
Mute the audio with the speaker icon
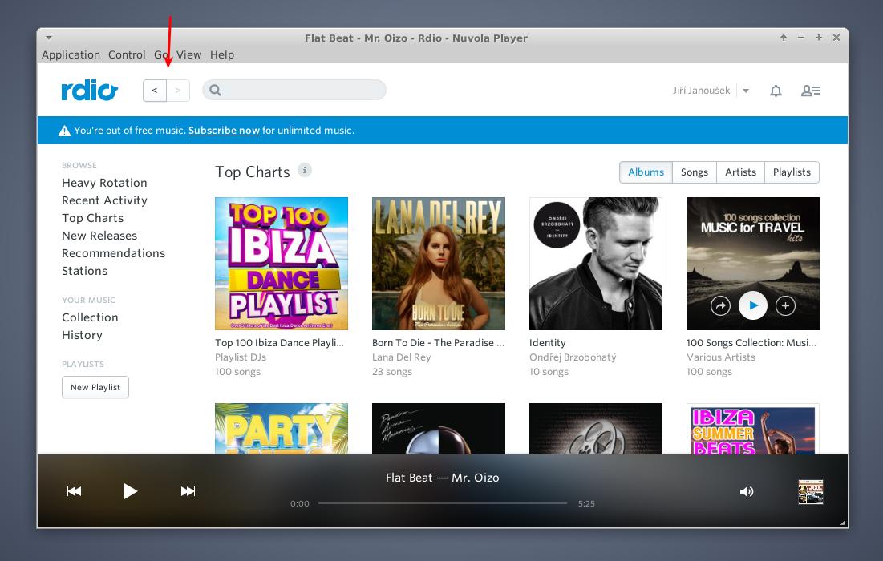(x=747, y=491)
